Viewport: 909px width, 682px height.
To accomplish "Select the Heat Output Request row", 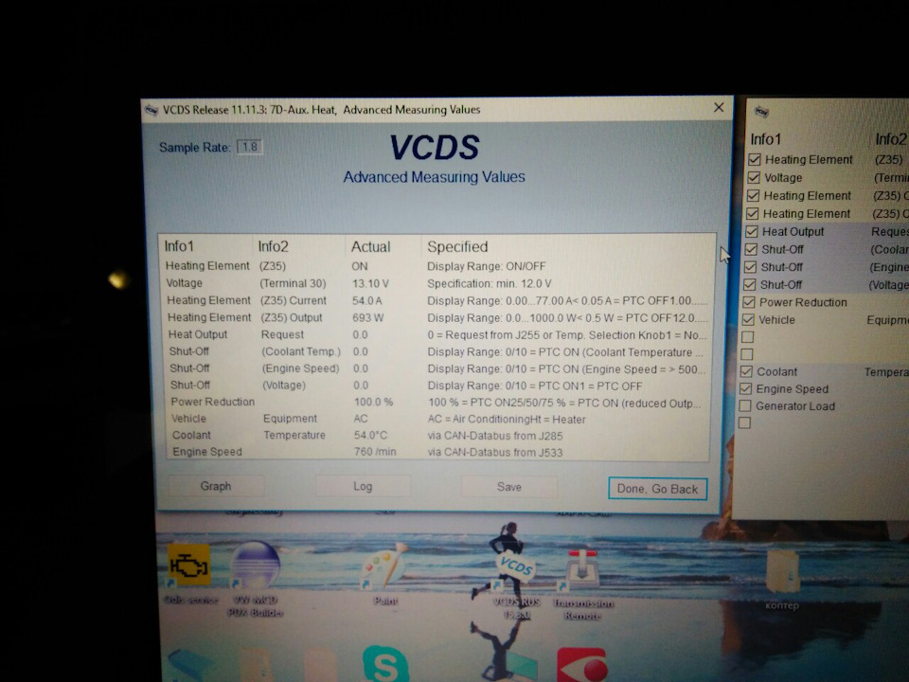I will (x=437, y=334).
